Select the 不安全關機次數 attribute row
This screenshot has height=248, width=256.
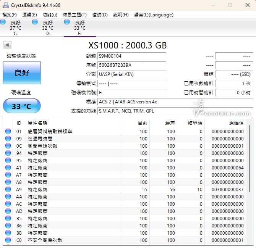pyautogui.click(x=125, y=240)
